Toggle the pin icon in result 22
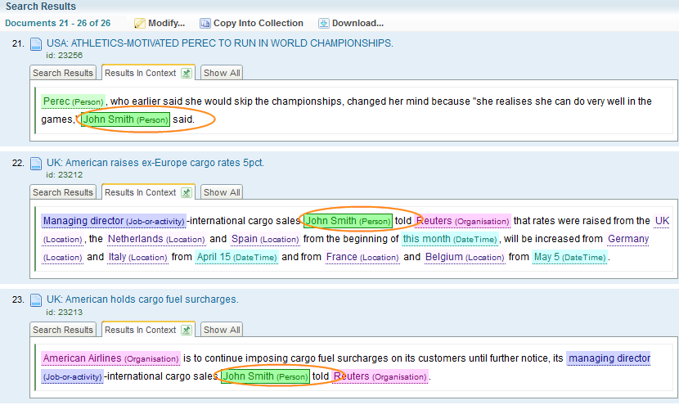This screenshot has height=405, width=679. point(187,193)
